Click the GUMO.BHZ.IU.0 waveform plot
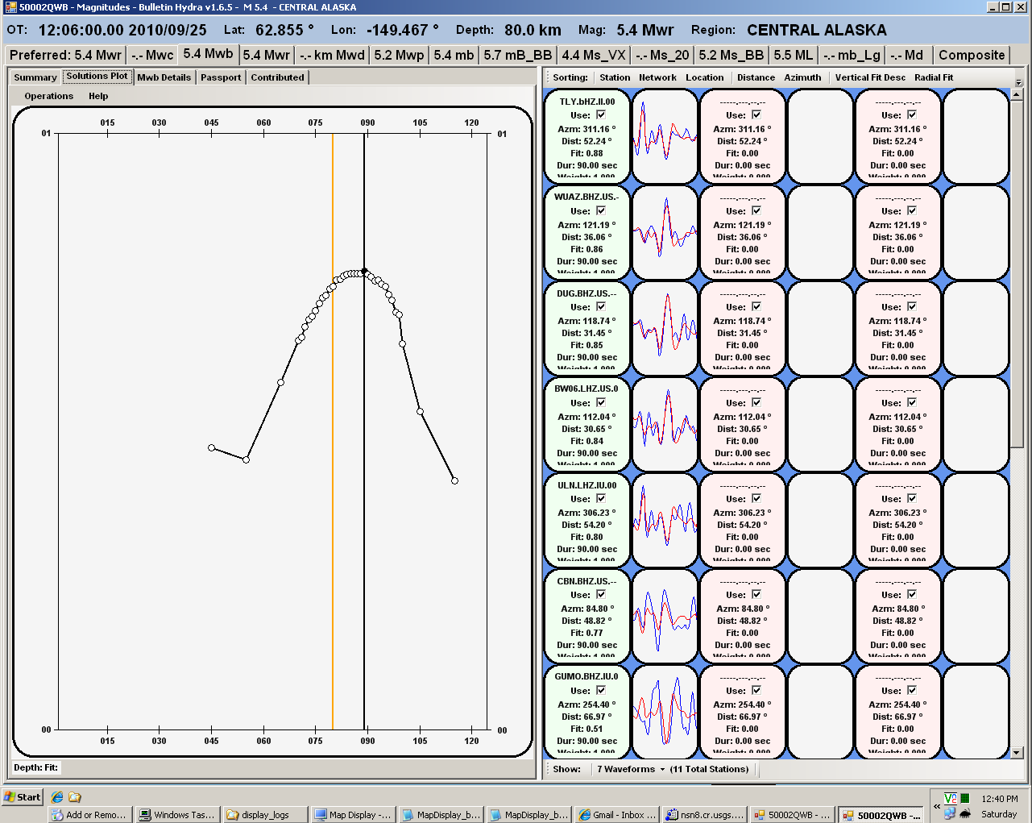 point(665,712)
